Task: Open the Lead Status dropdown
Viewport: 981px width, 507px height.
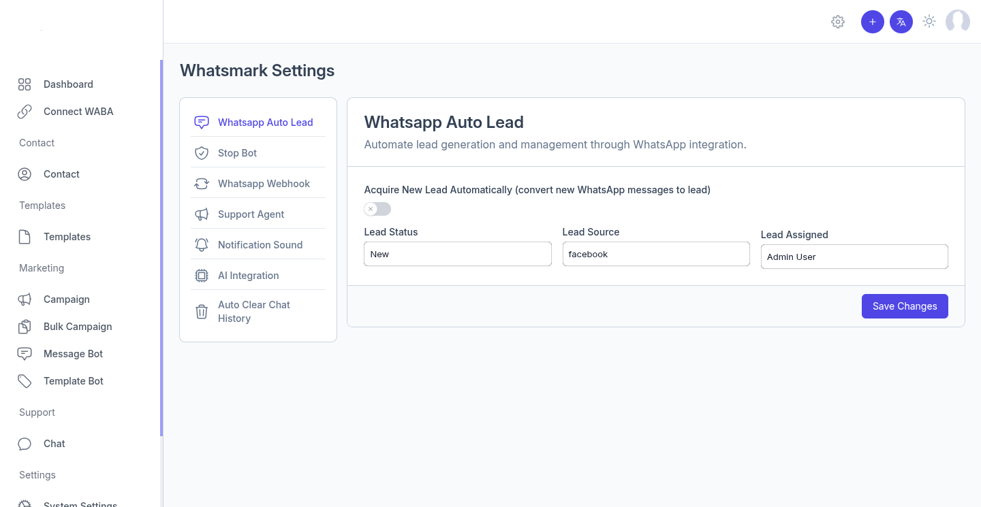Action: pyautogui.click(x=458, y=254)
